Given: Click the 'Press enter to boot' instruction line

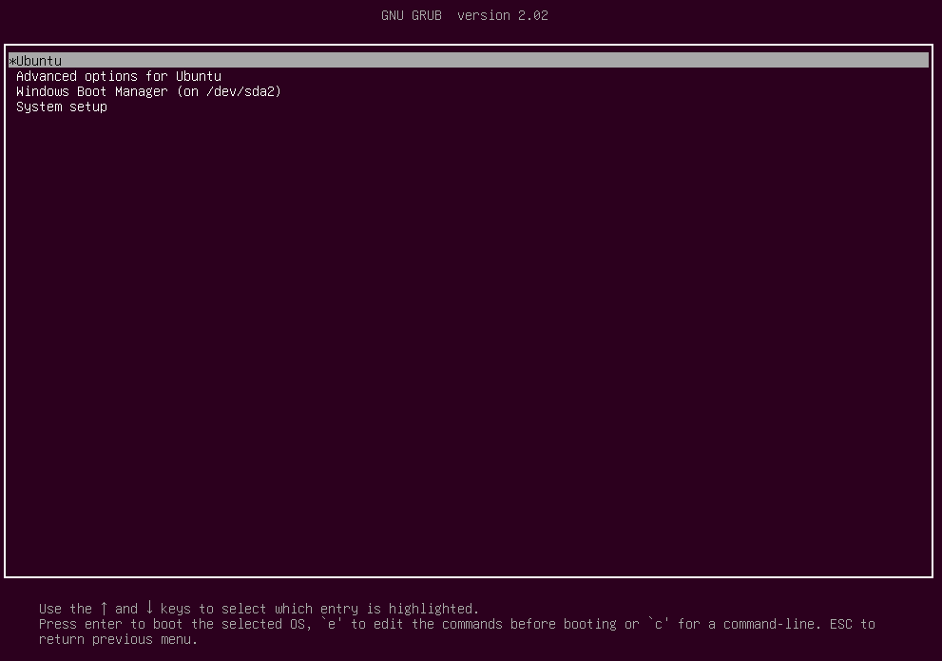Looking at the screenshot, I should point(456,624).
